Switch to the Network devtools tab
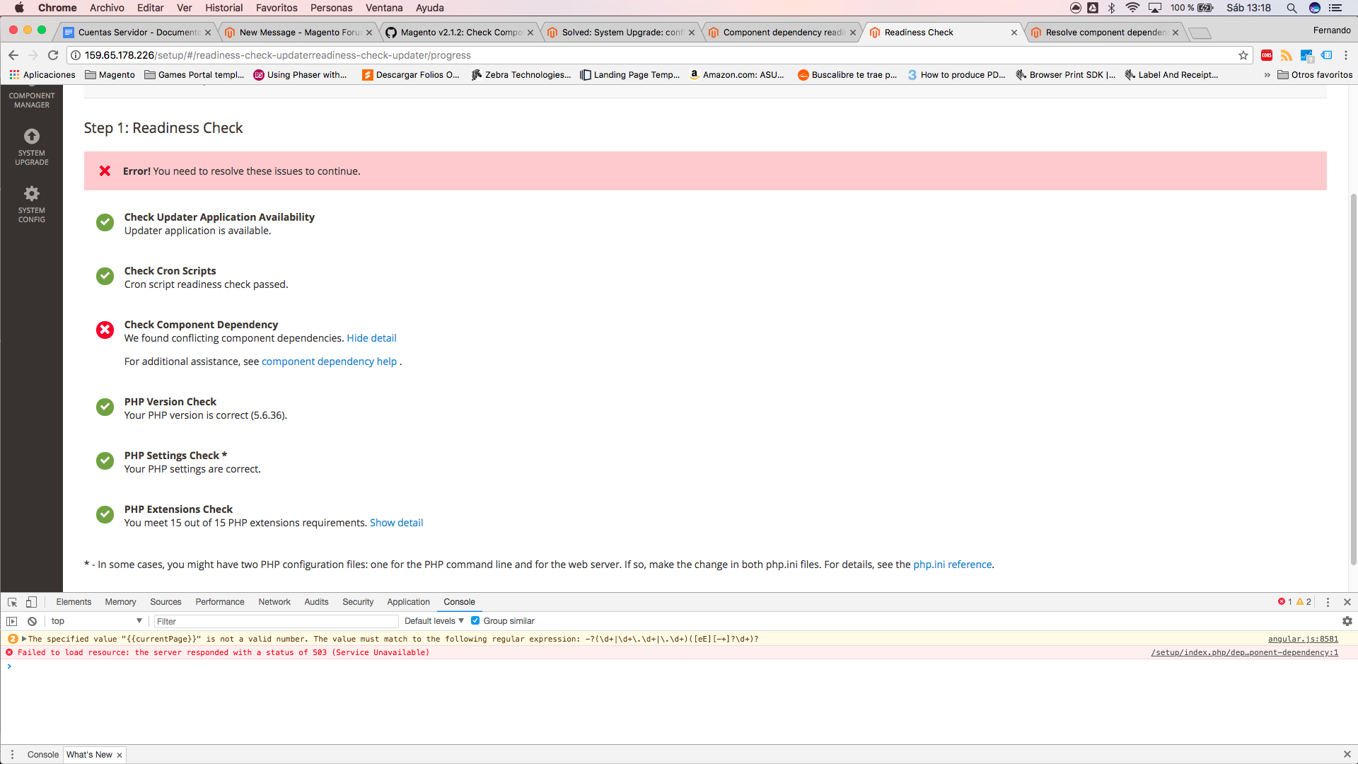 (274, 602)
